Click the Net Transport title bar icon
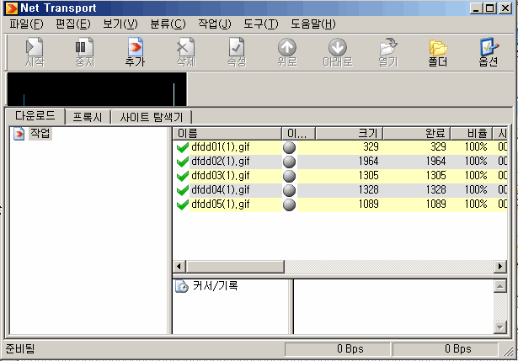The width and height of the screenshot is (518, 361). [12, 8]
